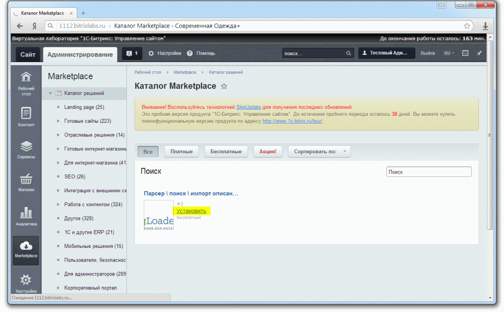Screen dimensions: 504x312
Task: Open the Рабочий стол sidebar section
Action: point(26,83)
